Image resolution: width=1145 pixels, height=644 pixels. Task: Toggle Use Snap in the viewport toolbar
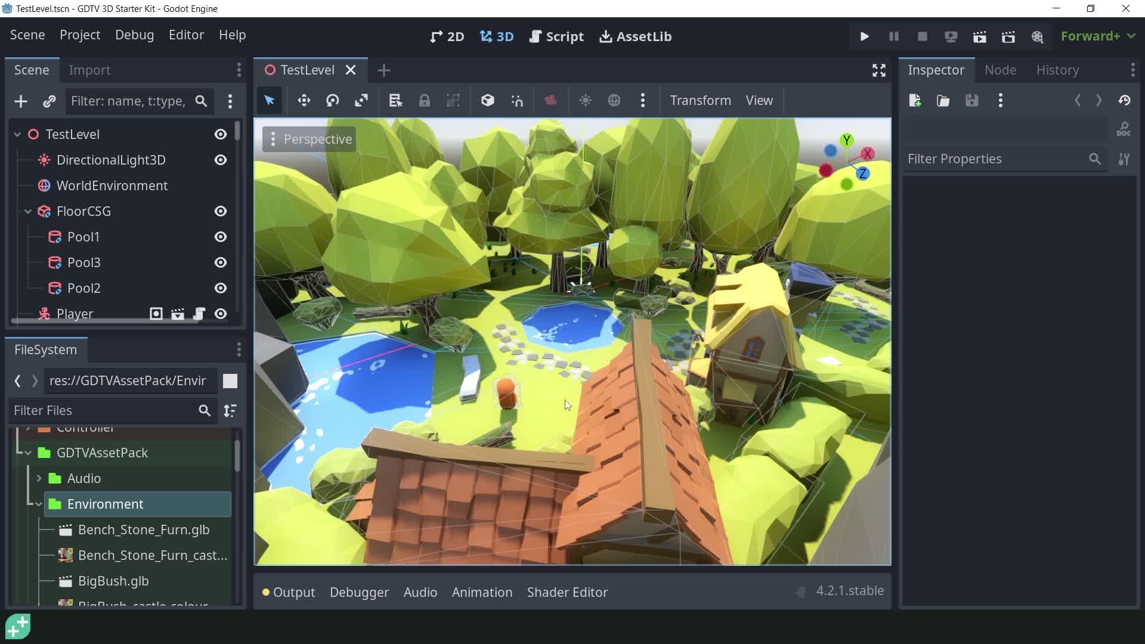pos(516,100)
